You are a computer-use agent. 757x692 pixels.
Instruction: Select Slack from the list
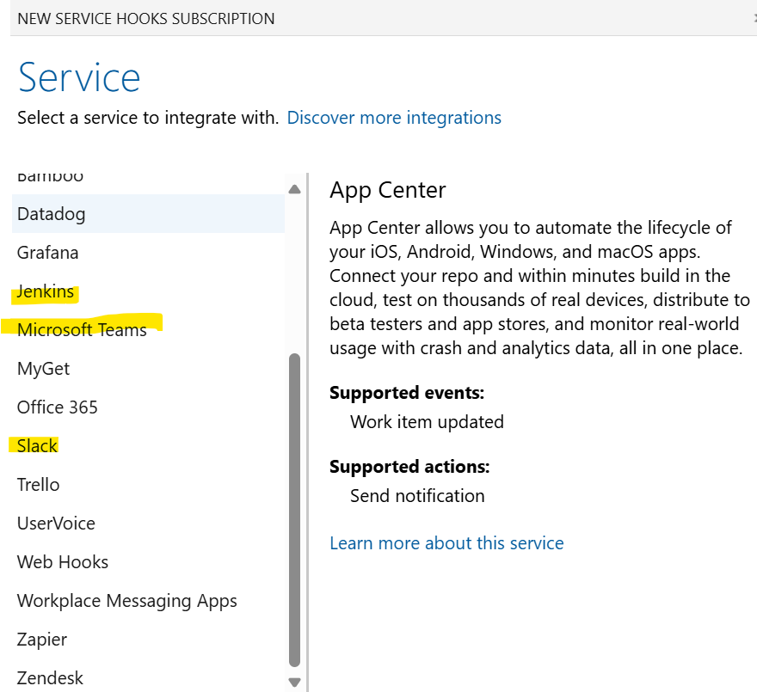(x=148, y=446)
